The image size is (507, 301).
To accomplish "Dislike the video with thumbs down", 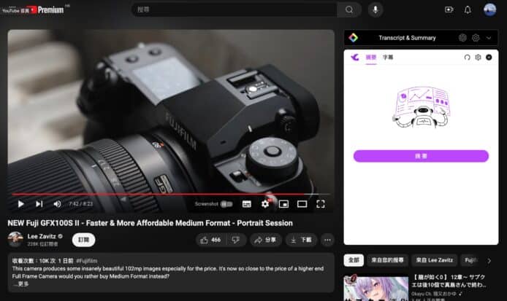I will tap(235, 239).
